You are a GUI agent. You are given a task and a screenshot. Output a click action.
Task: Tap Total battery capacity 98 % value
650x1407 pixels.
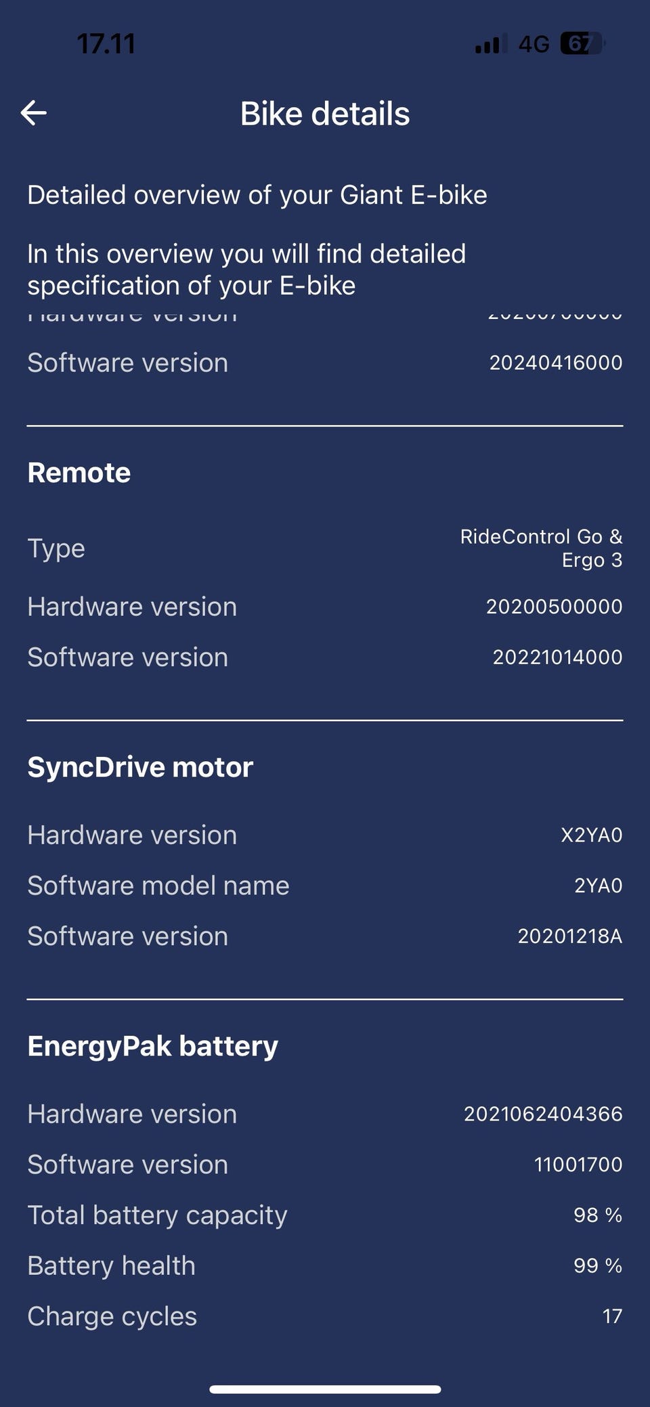(x=597, y=1215)
